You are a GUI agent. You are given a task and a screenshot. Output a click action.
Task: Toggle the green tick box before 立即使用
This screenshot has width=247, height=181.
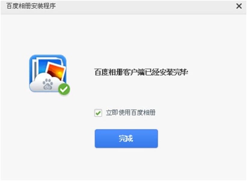click(98, 113)
